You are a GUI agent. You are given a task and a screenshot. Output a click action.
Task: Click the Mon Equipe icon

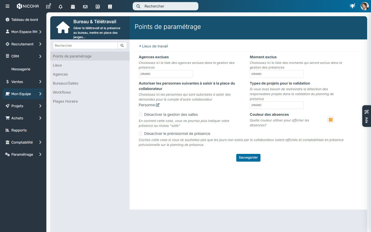[x=7, y=94]
